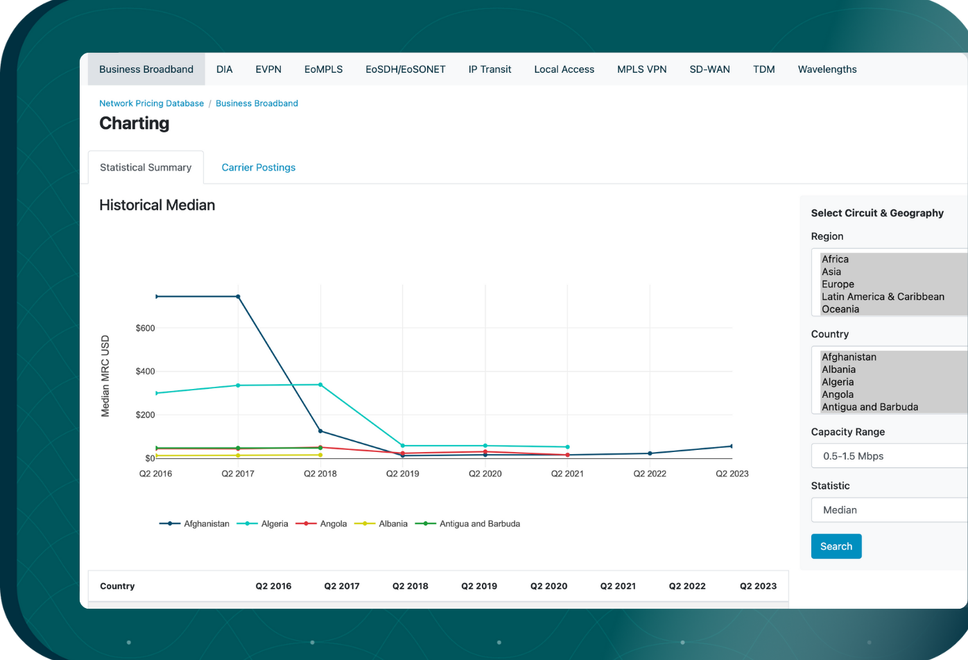Image resolution: width=968 pixels, height=660 pixels.
Task: Open the Statistic dropdown
Action: point(889,510)
